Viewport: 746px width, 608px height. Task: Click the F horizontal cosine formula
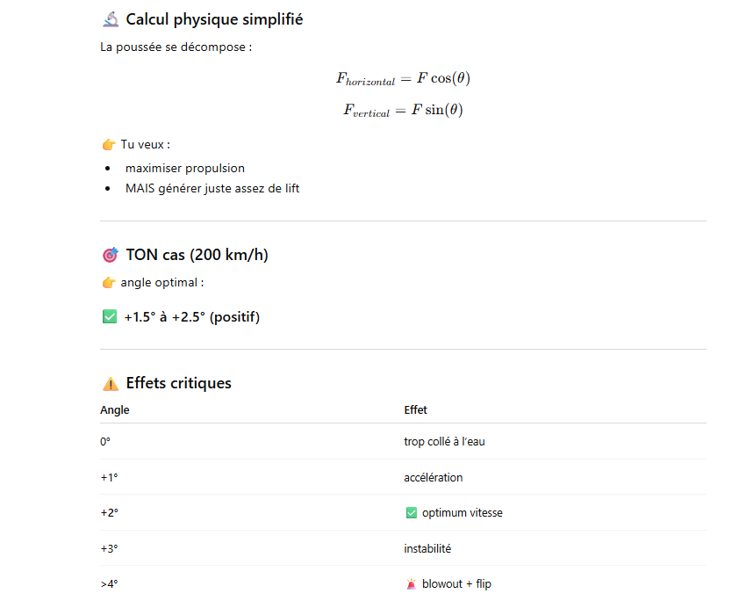tap(403, 78)
